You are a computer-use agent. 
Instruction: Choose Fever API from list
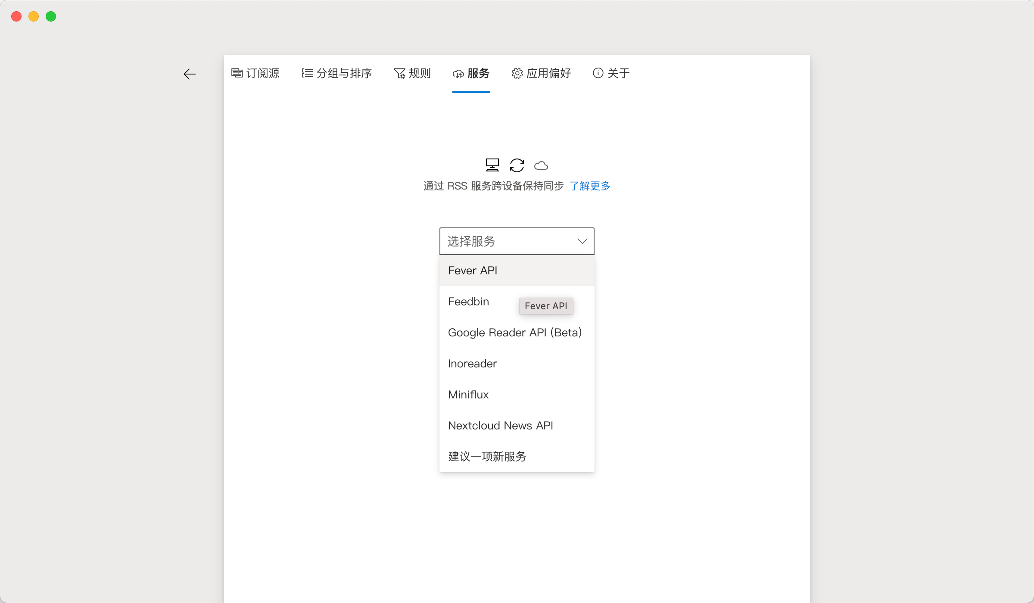click(473, 270)
